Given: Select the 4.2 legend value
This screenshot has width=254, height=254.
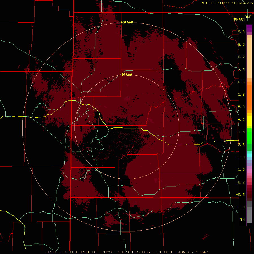Looking at the screenshot, I should coord(241,120).
